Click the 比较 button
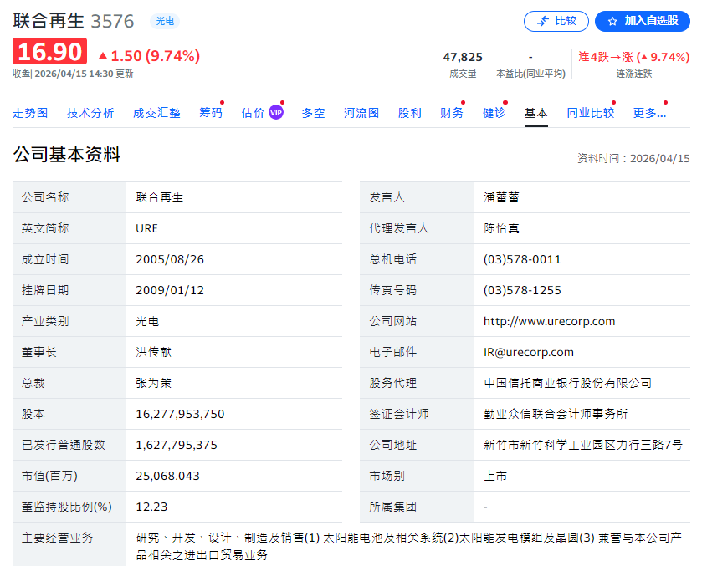Viewport: 702px width, 566px height. (x=556, y=21)
